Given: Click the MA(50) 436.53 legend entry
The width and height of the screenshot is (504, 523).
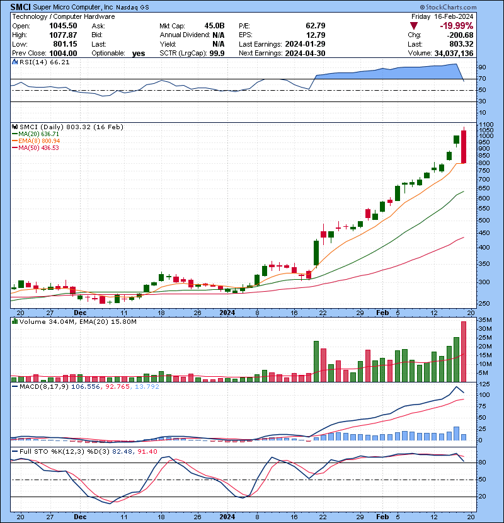Looking at the screenshot, I should (35, 147).
